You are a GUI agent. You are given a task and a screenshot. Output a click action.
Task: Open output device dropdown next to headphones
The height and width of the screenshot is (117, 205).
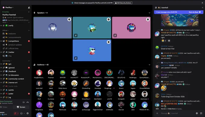tap(24, 113)
